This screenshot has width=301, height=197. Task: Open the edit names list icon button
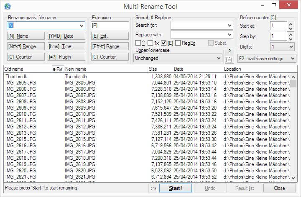(x=229, y=59)
